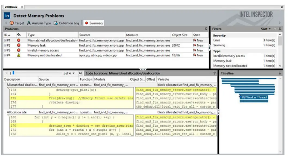
Task: Click the code location position slider
Action: tap(13, 73)
